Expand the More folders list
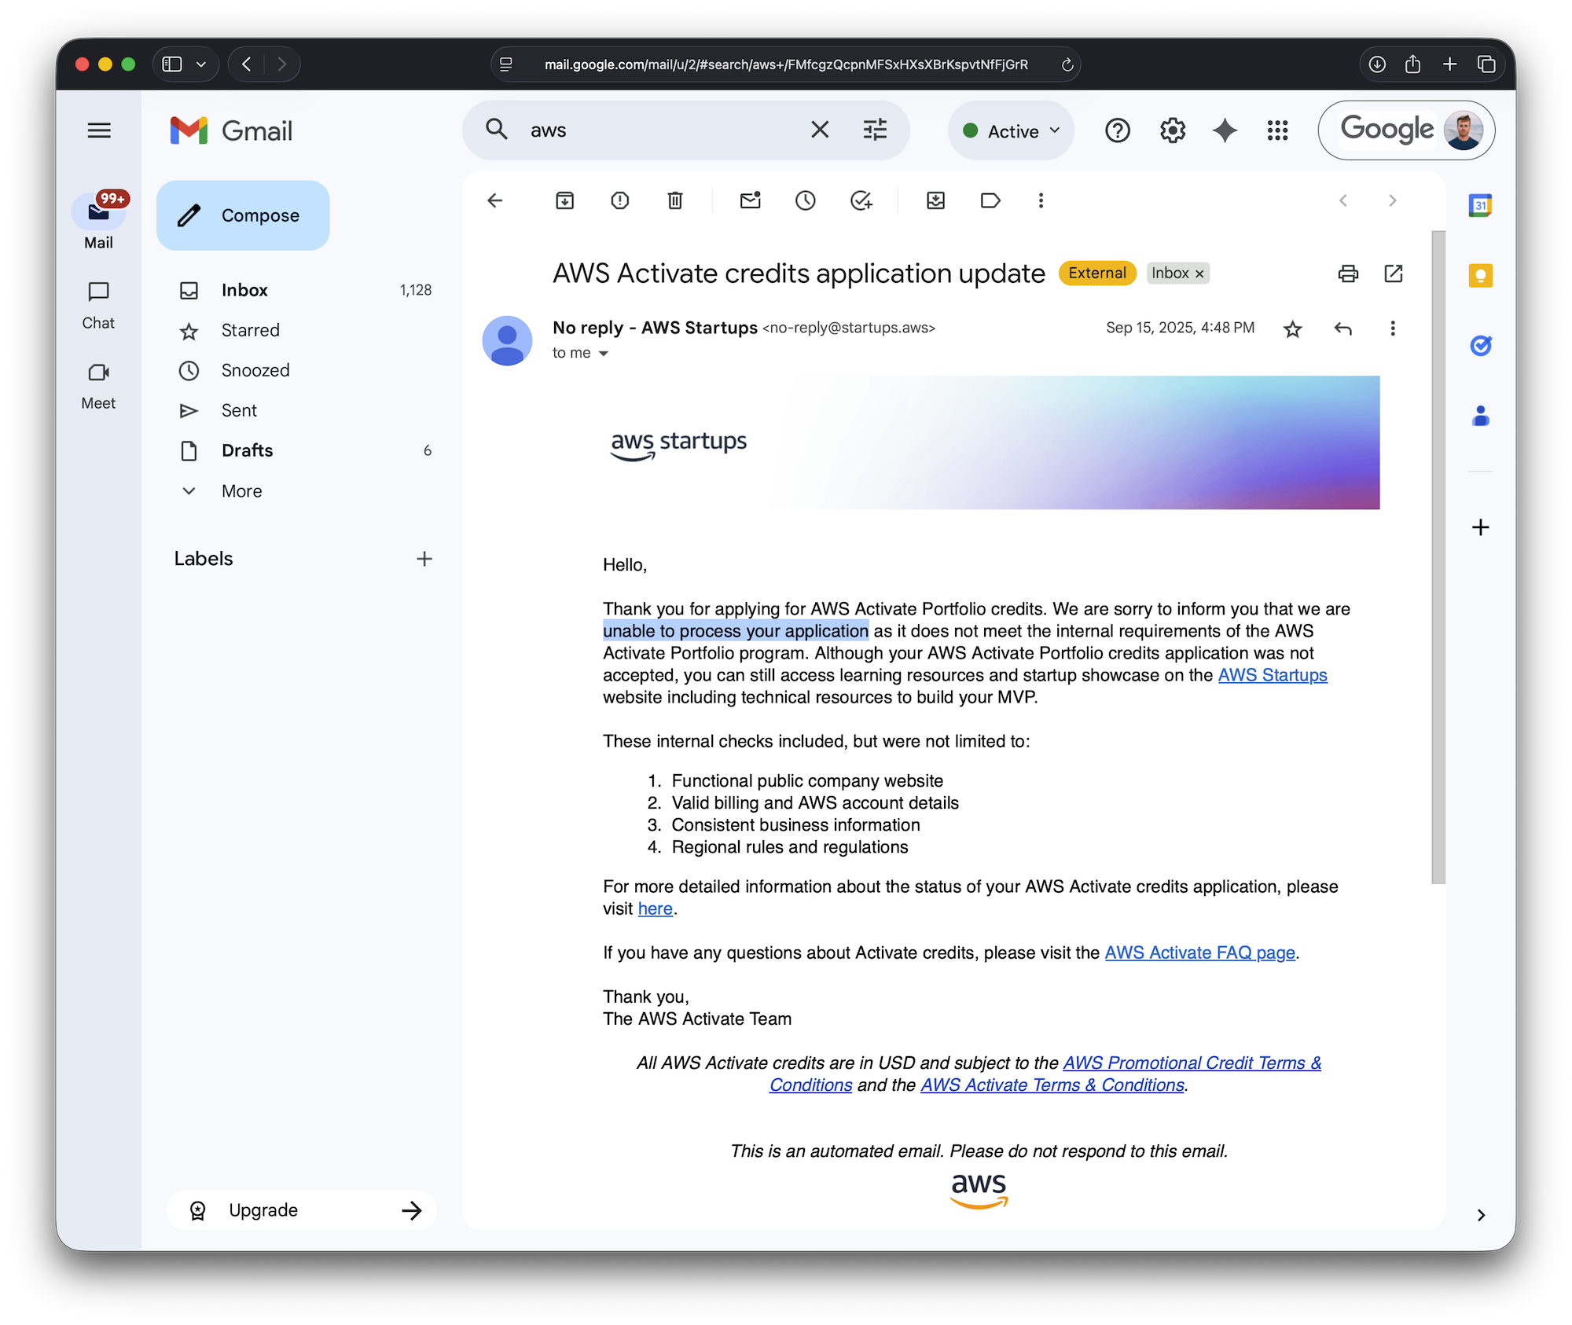This screenshot has height=1325, width=1572. tap(241, 491)
